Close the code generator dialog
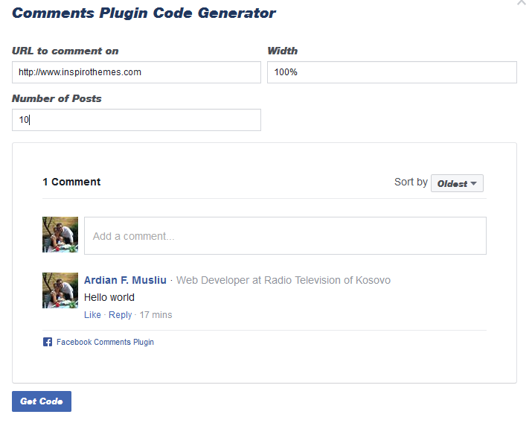 (522, 3)
